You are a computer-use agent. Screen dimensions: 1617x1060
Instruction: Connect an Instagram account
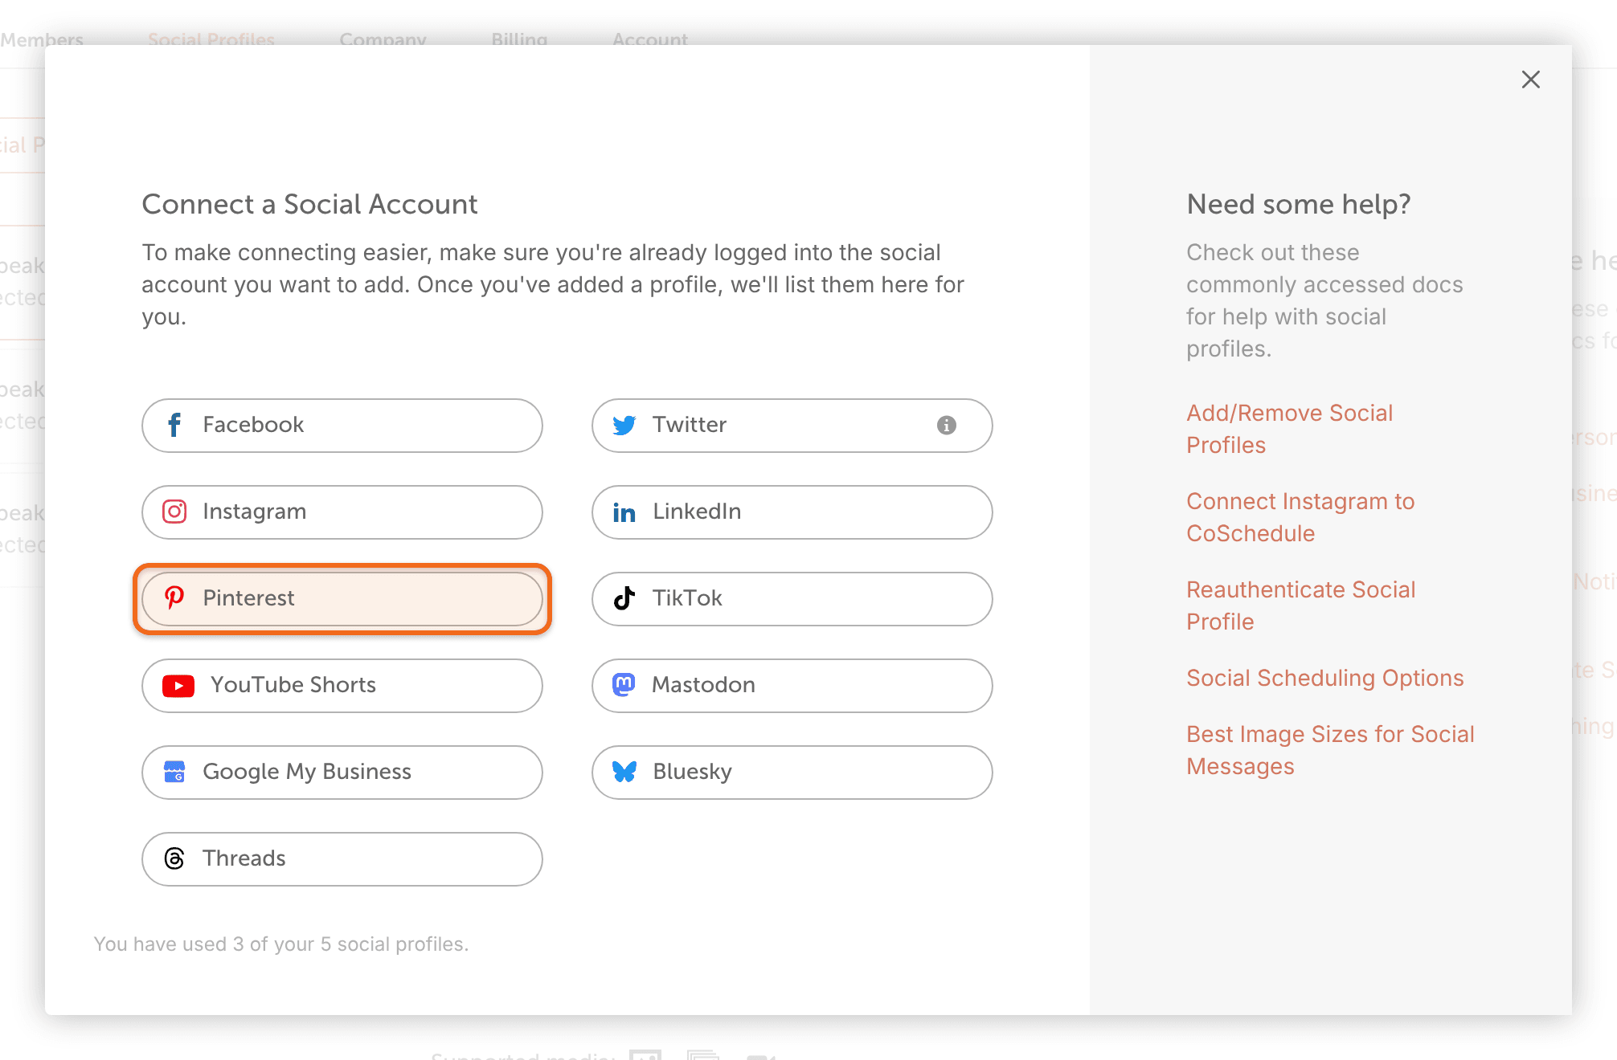(x=342, y=512)
